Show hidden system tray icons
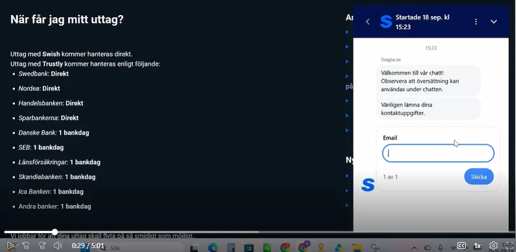Screen dimensions: 516x252 [414, 248]
